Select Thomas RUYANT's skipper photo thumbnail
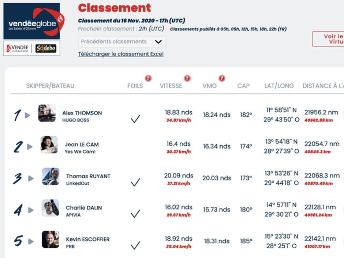The width and height of the screenshot is (344, 258). (x=51, y=176)
